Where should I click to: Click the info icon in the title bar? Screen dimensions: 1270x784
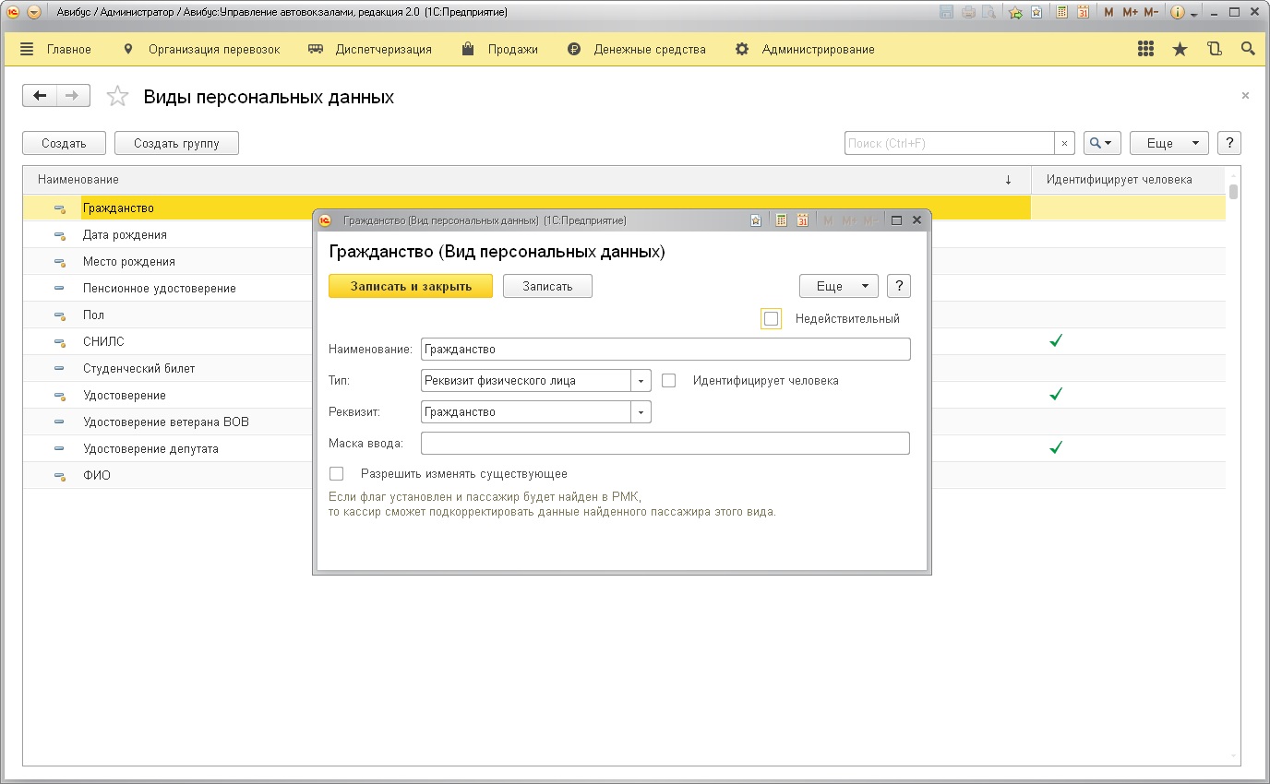(x=1178, y=13)
